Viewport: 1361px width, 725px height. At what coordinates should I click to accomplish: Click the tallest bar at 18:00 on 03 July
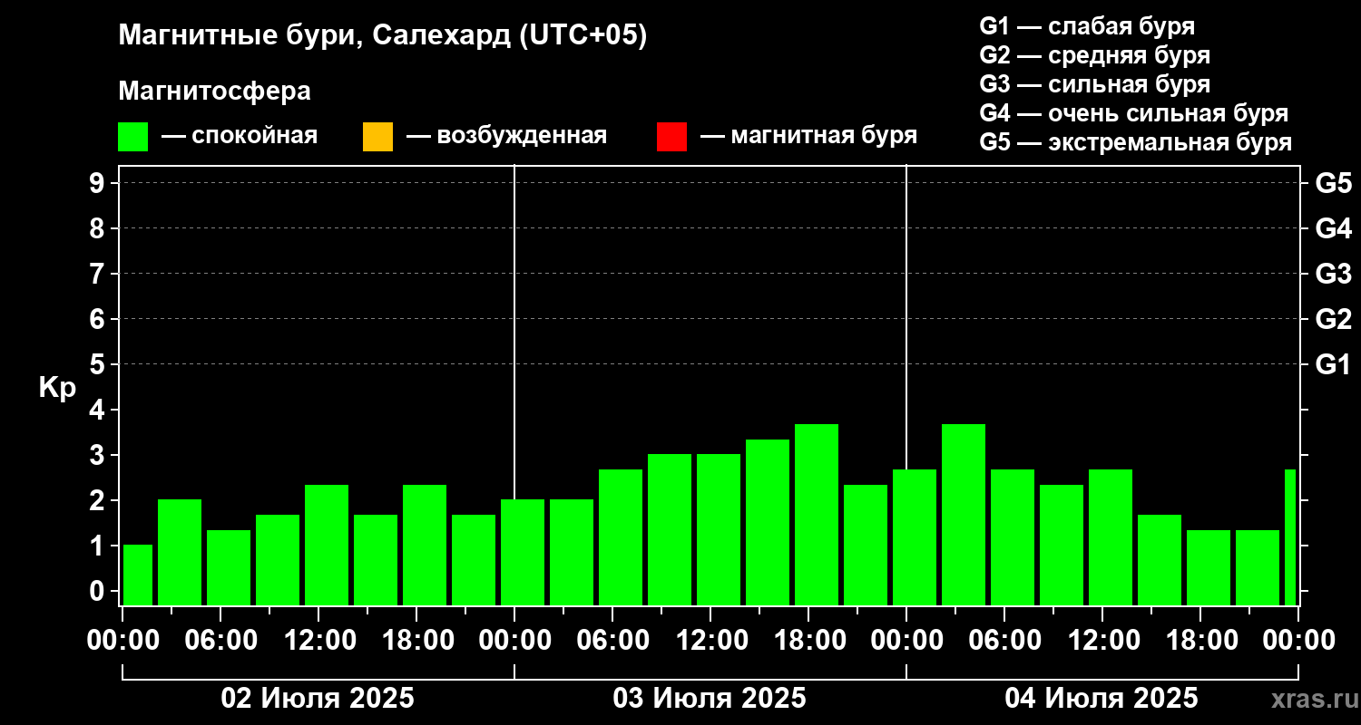(817, 515)
